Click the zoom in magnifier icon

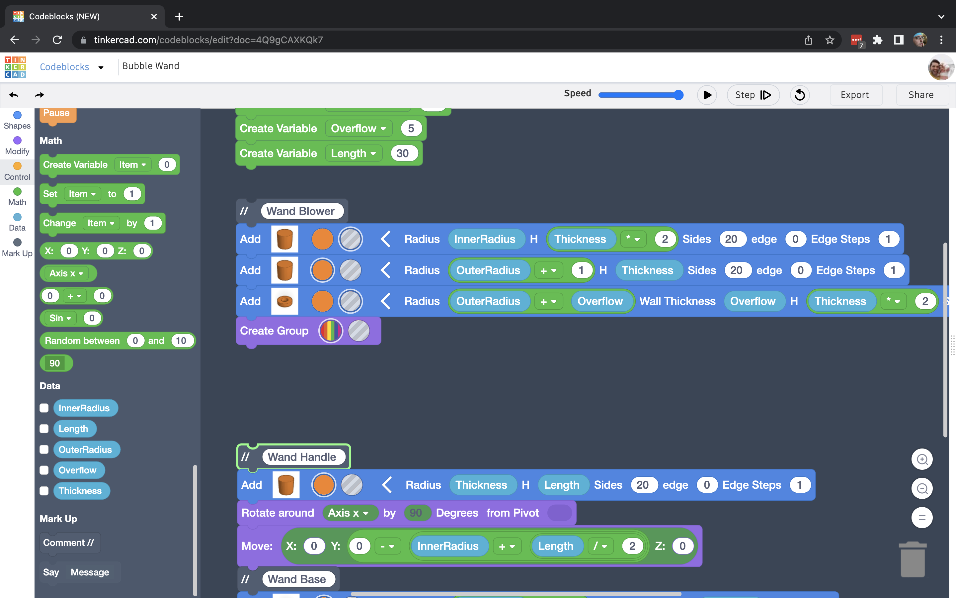921,459
